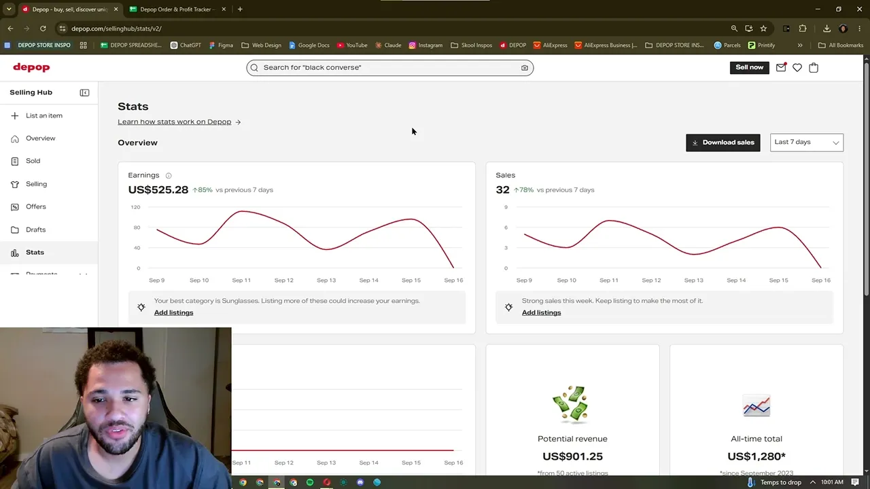870x489 pixels.
Task: Open the browser downloads icon
Action: 826,29
